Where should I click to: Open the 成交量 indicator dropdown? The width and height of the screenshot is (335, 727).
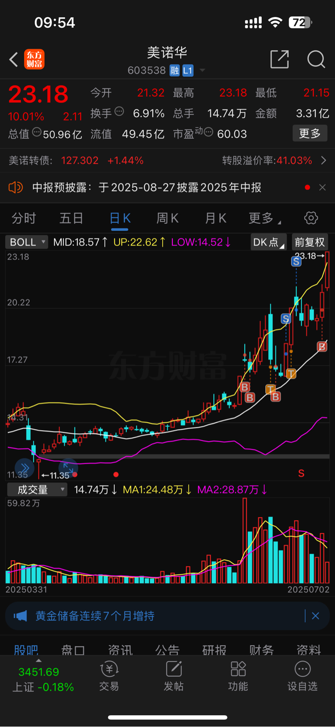pos(37,490)
